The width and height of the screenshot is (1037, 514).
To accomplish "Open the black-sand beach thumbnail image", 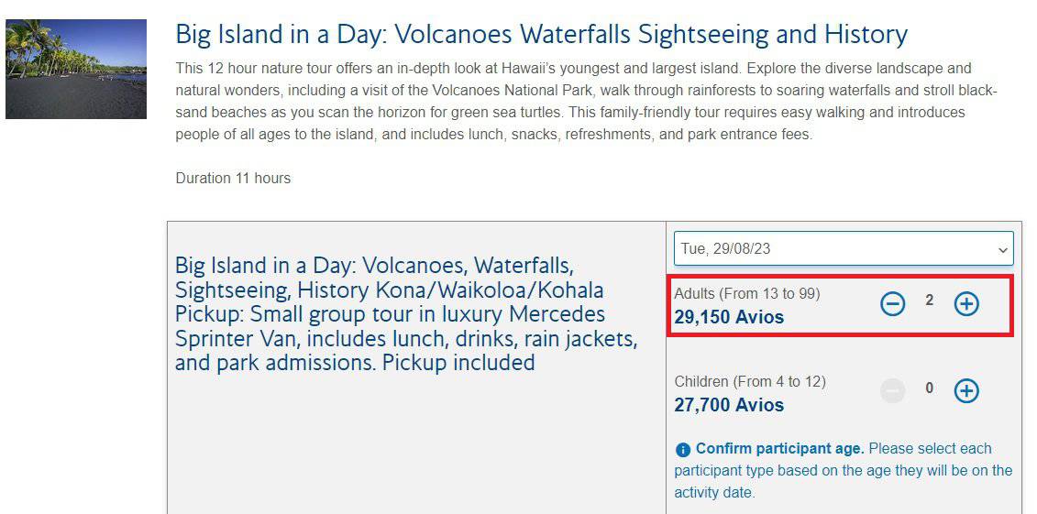I will point(76,69).
